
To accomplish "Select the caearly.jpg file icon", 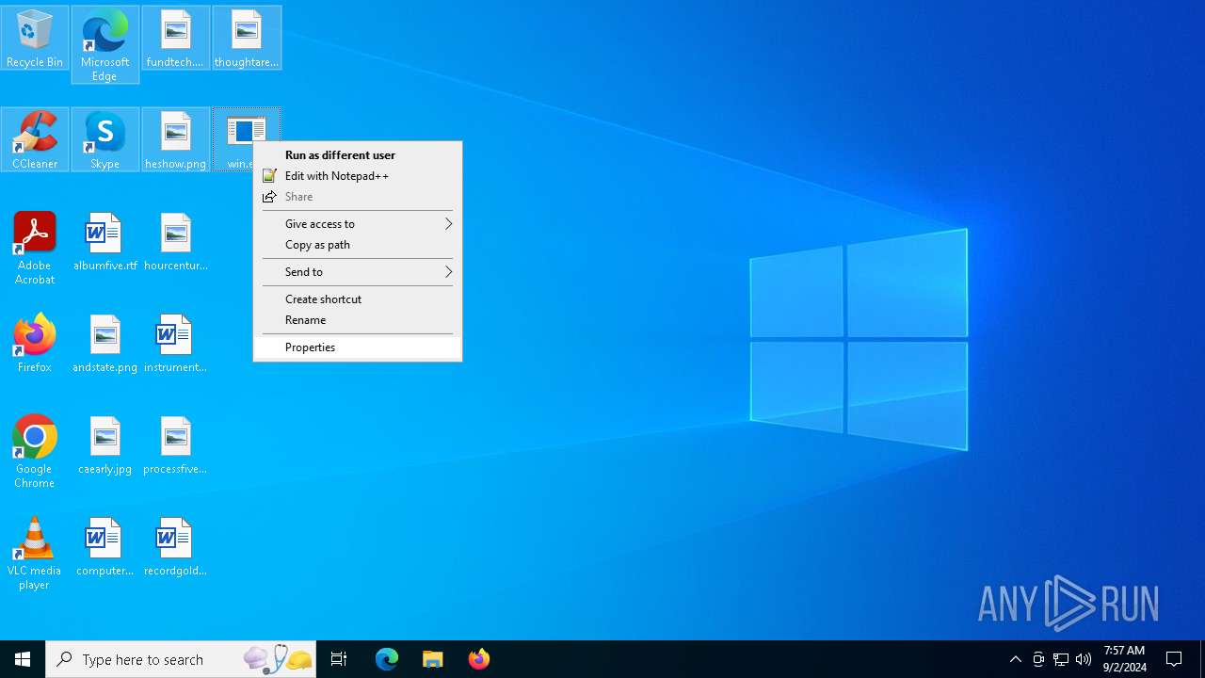I will [104, 445].
